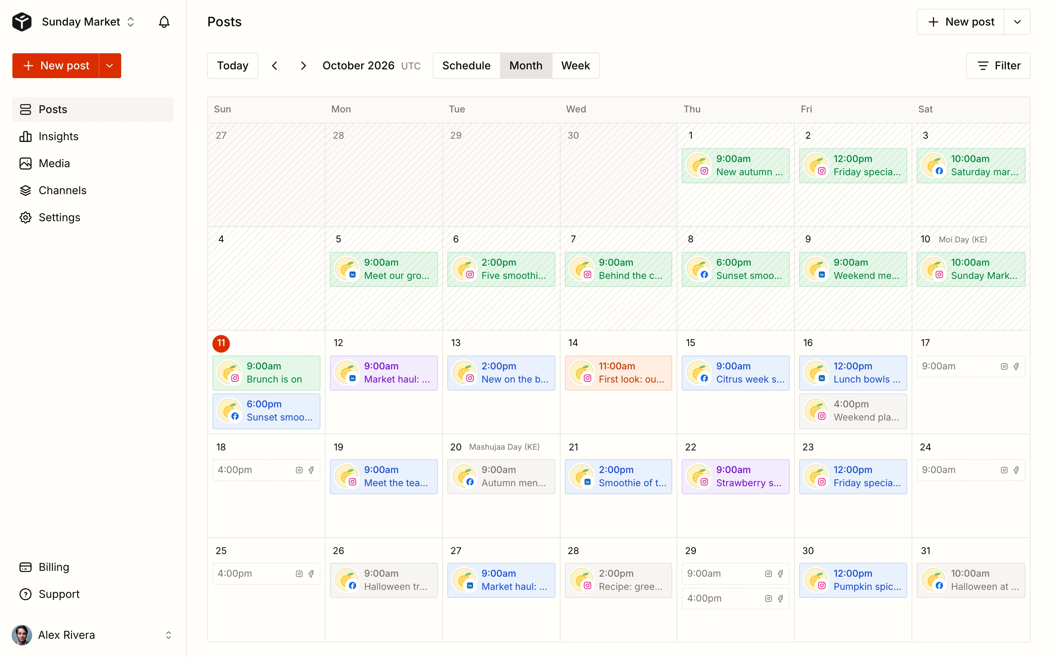Click Facebook icon on empty Oct 17 slot

click(x=1016, y=366)
